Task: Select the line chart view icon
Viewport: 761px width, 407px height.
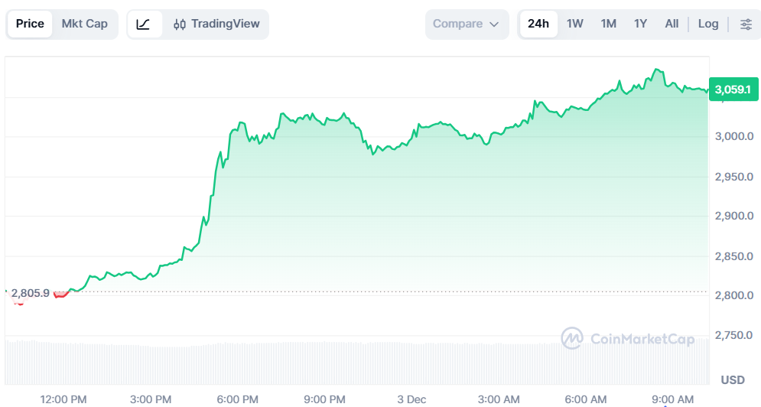Action: click(144, 24)
